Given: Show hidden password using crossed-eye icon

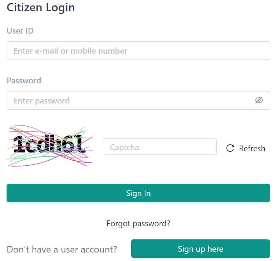Looking at the screenshot, I should coord(259,100).
